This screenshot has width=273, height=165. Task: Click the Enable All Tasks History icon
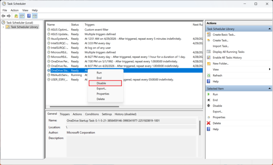coord(209,58)
